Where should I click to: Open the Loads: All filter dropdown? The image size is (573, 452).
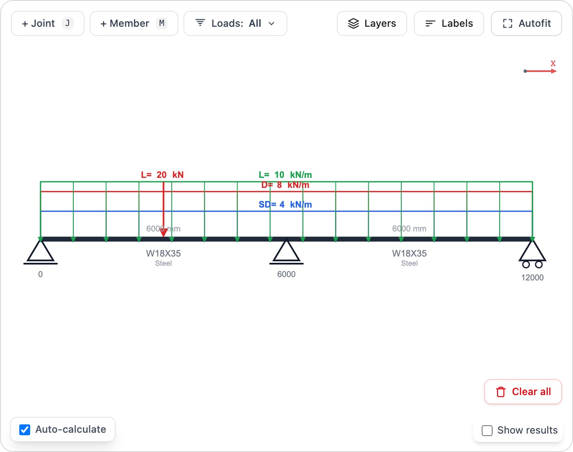click(235, 23)
